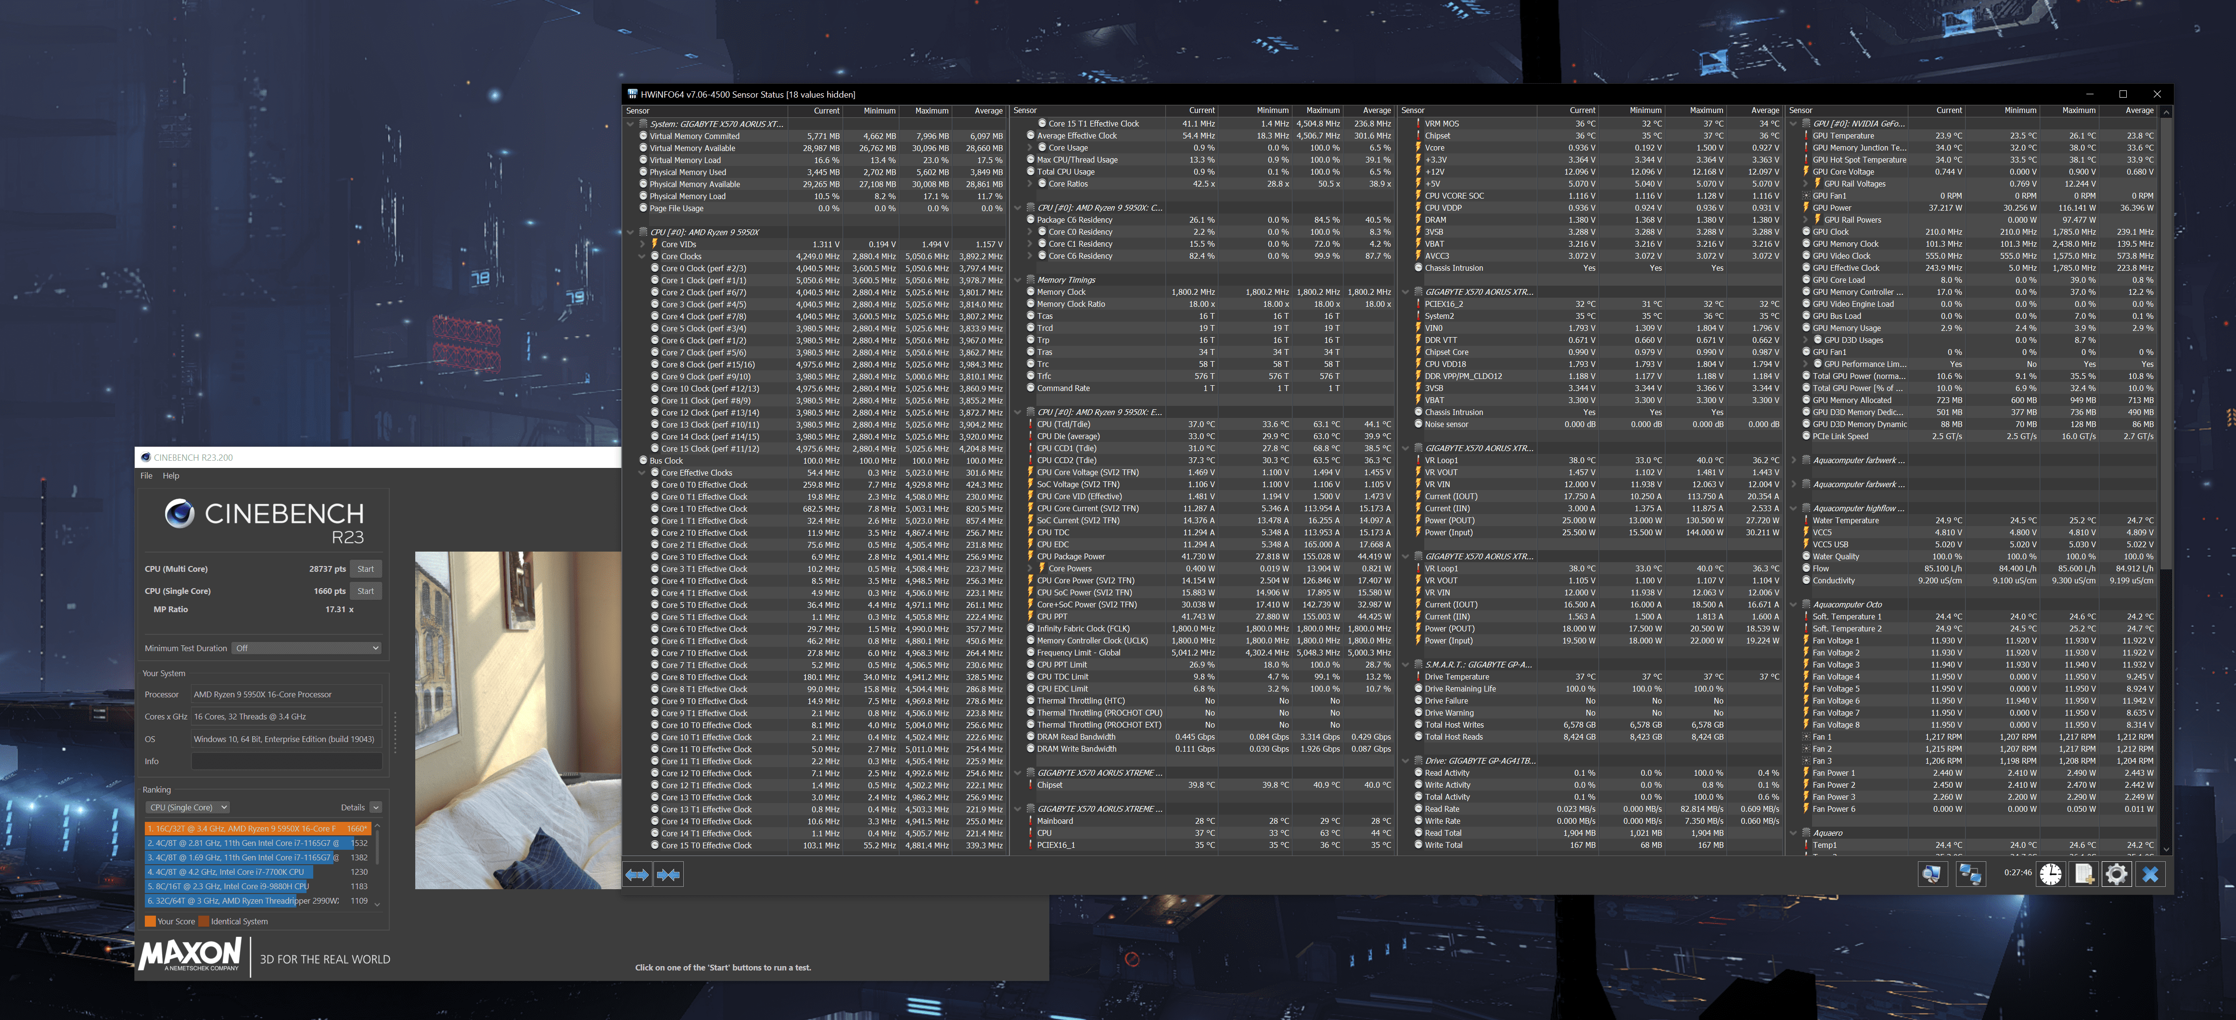Start the CPU (Multi Core) test

click(365, 569)
